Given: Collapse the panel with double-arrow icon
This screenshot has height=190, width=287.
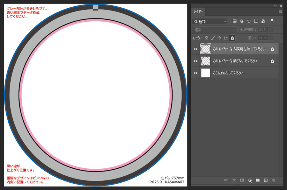Looking at the screenshot, I should coord(276,6).
